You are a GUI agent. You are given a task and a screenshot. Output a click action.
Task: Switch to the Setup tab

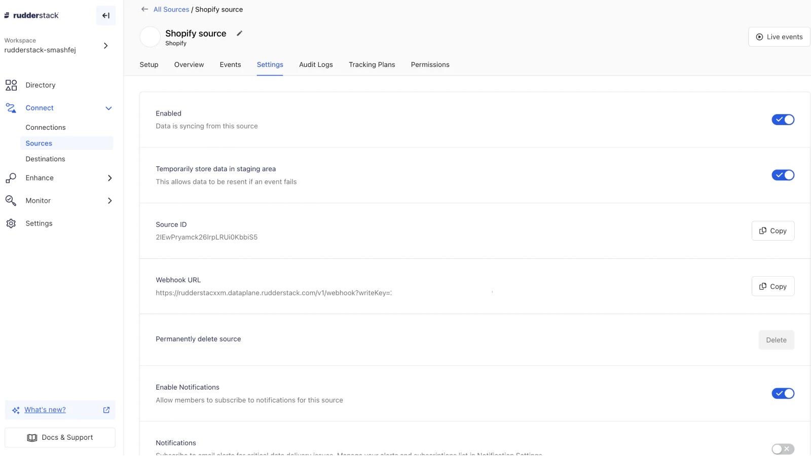coord(149,65)
